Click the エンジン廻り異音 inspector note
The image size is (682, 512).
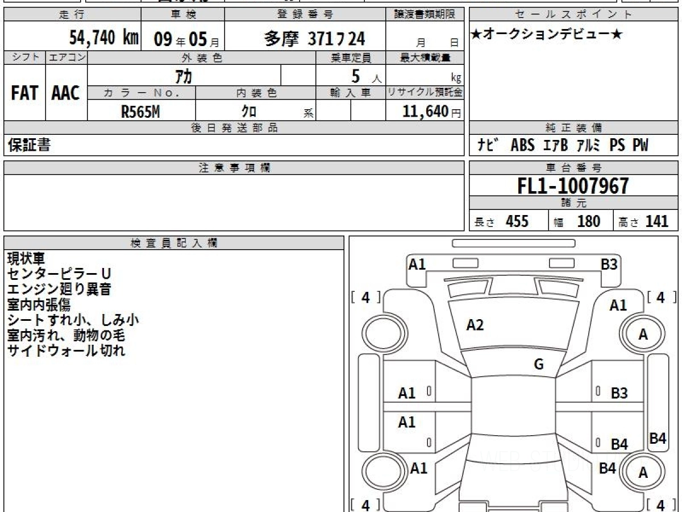point(59,290)
